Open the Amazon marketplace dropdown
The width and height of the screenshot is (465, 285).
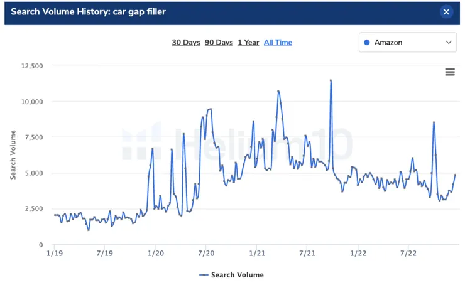[407, 43]
